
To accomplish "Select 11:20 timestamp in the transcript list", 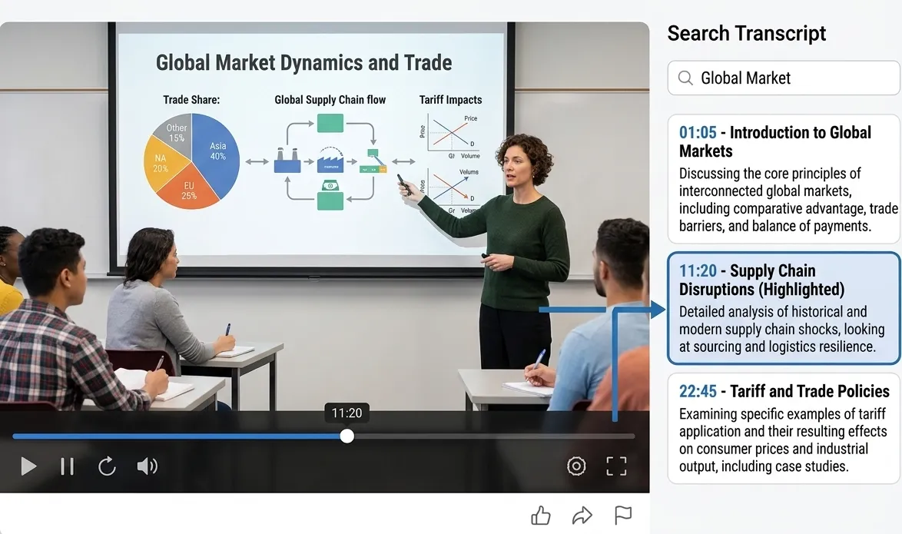I will coord(698,270).
